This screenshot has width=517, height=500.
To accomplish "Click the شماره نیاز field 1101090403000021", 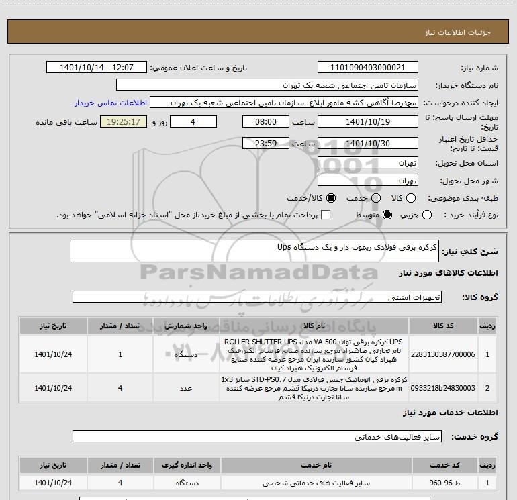I will [368, 68].
